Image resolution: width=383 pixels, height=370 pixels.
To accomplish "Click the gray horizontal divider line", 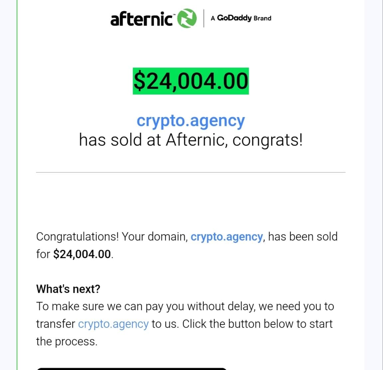I will [191, 172].
